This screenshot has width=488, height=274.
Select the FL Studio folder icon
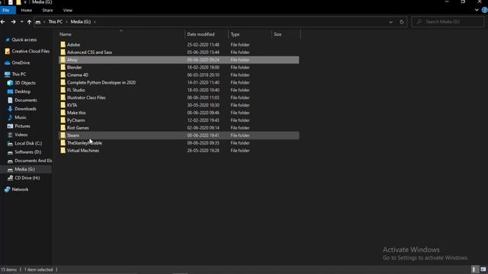[63, 90]
